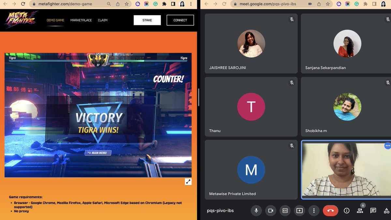
Task: Toggle your microphone in Meet
Action: (256, 211)
